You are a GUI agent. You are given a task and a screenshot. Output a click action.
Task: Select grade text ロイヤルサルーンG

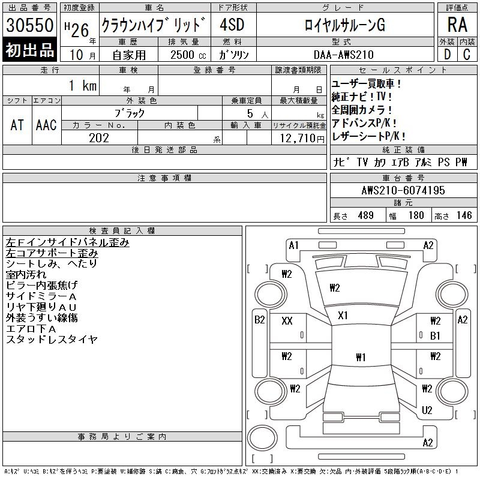pos(344,25)
